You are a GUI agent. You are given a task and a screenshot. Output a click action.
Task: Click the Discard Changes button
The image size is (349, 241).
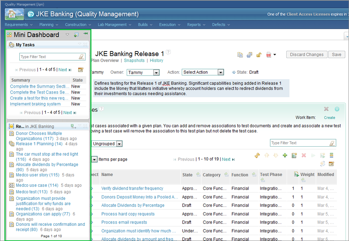coord(306,55)
